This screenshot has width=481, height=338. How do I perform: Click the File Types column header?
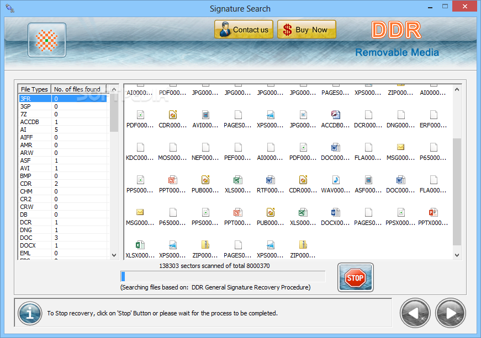tap(34, 89)
